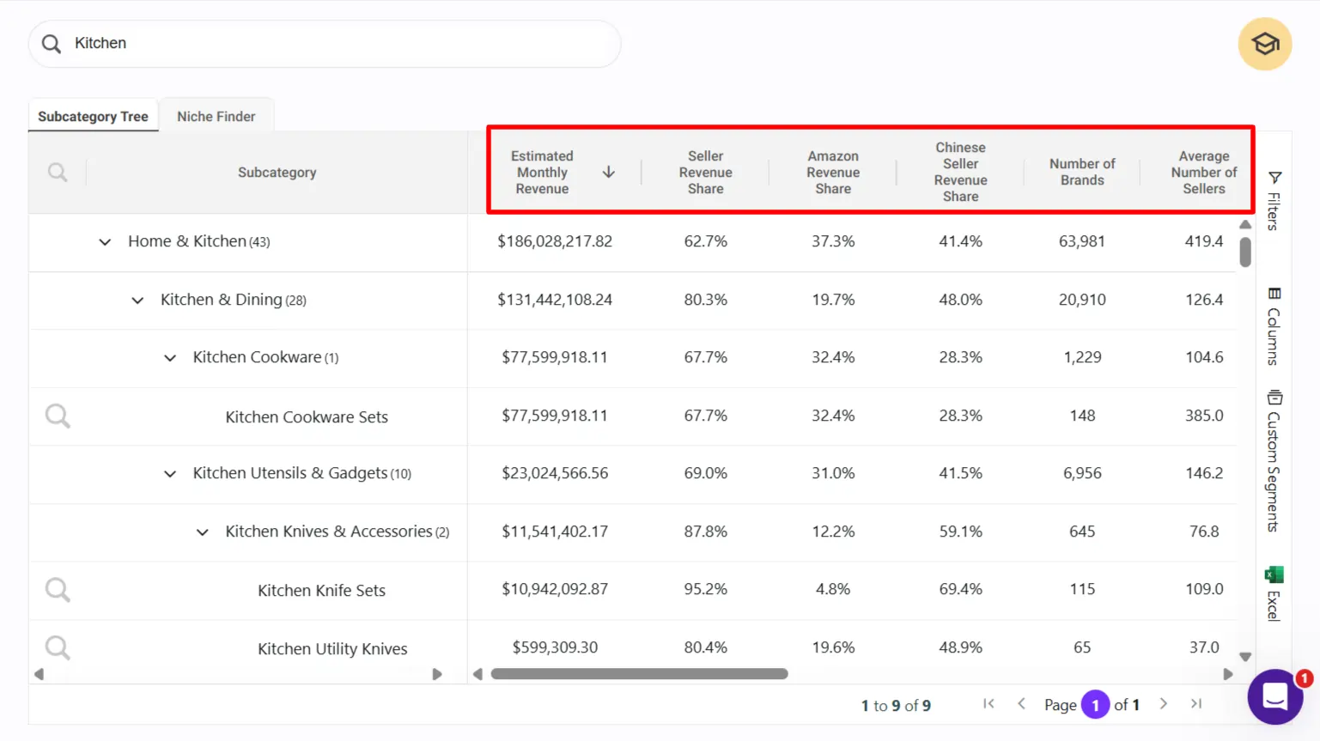Click the search icon beside Kitchen Knife Sets
The width and height of the screenshot is (1320, 741).
tap(57, 590)
